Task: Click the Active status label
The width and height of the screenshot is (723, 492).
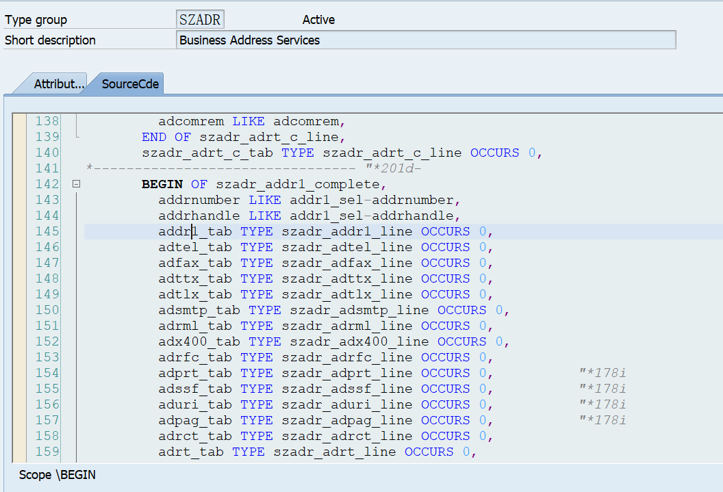Action: pyautogui.click(x=318, y=19)
